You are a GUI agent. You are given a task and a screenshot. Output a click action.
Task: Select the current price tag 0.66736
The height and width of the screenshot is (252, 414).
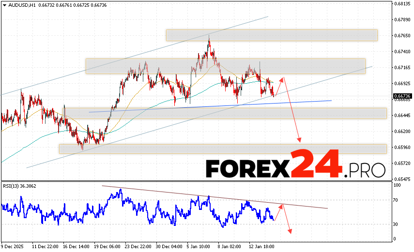(402, 96)
